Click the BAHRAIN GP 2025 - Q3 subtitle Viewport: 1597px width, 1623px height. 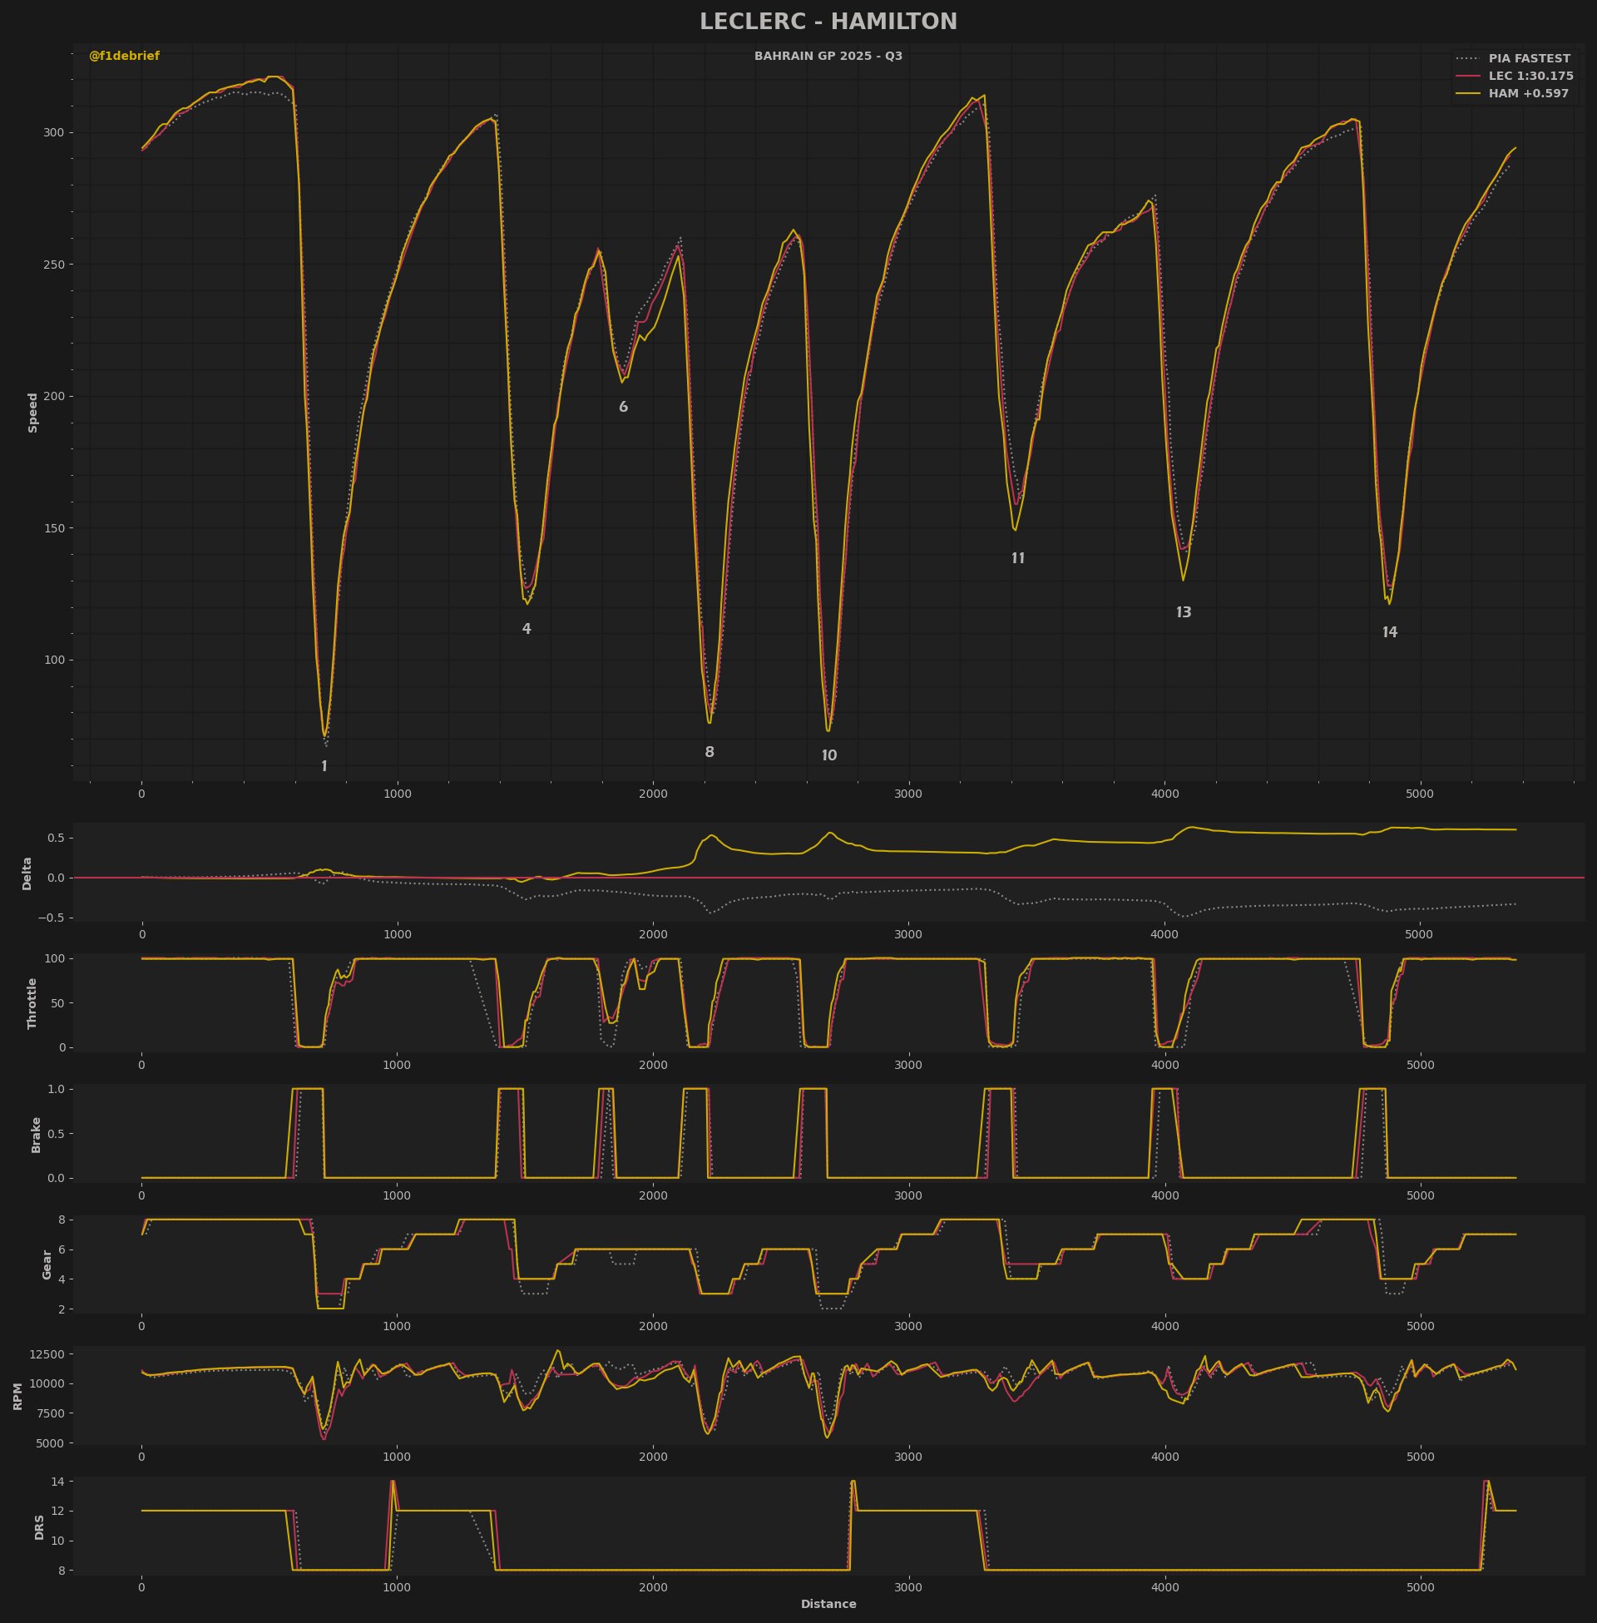pos(828,57)
